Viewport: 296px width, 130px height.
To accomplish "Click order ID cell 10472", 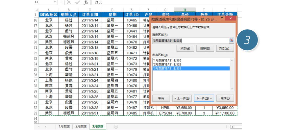I will (132, 58).
